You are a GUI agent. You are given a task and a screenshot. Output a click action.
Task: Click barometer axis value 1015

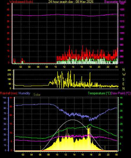pyautogui.click(x=122, y=15)
